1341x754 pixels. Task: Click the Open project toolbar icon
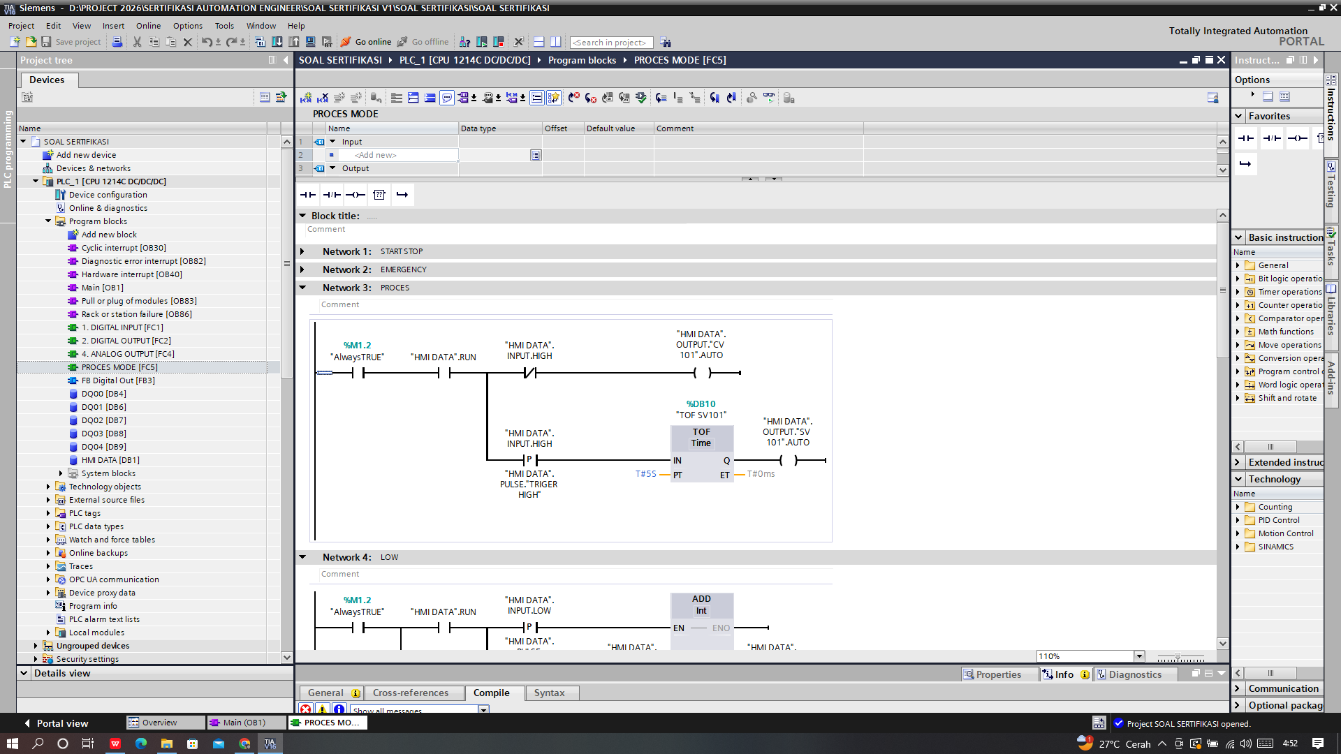30,42
